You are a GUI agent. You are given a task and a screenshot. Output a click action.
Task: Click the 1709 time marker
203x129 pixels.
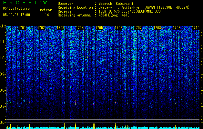click(x=177, y=28)
